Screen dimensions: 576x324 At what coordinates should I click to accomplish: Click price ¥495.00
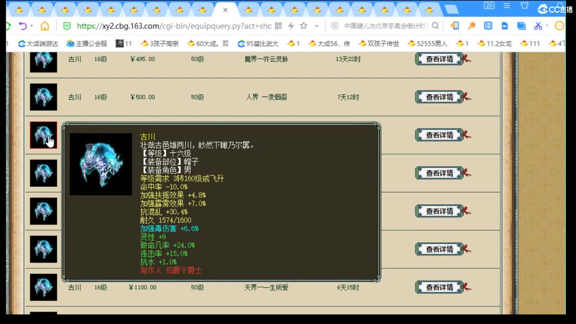pyautogui.click(x=142, y=59)
